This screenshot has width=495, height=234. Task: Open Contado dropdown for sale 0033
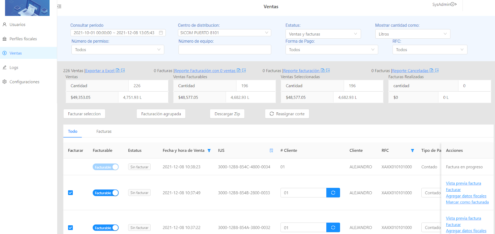431,193
